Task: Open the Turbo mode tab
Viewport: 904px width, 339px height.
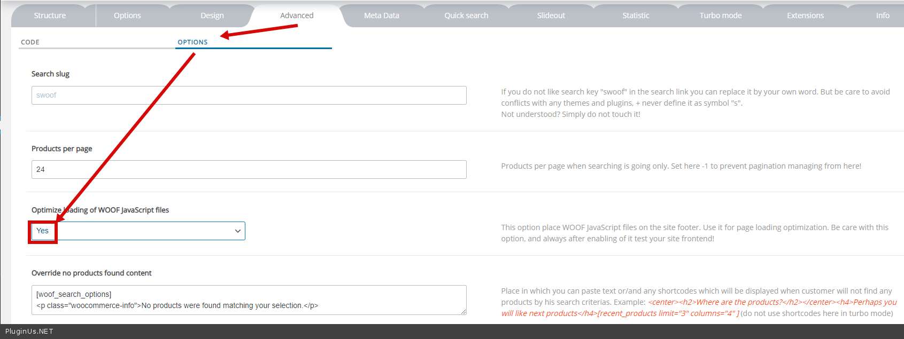Action: (720, 15)
